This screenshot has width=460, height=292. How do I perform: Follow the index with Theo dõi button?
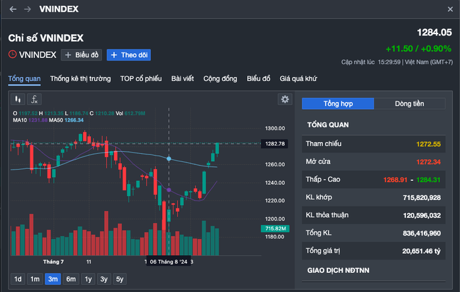tap(129, 55)
